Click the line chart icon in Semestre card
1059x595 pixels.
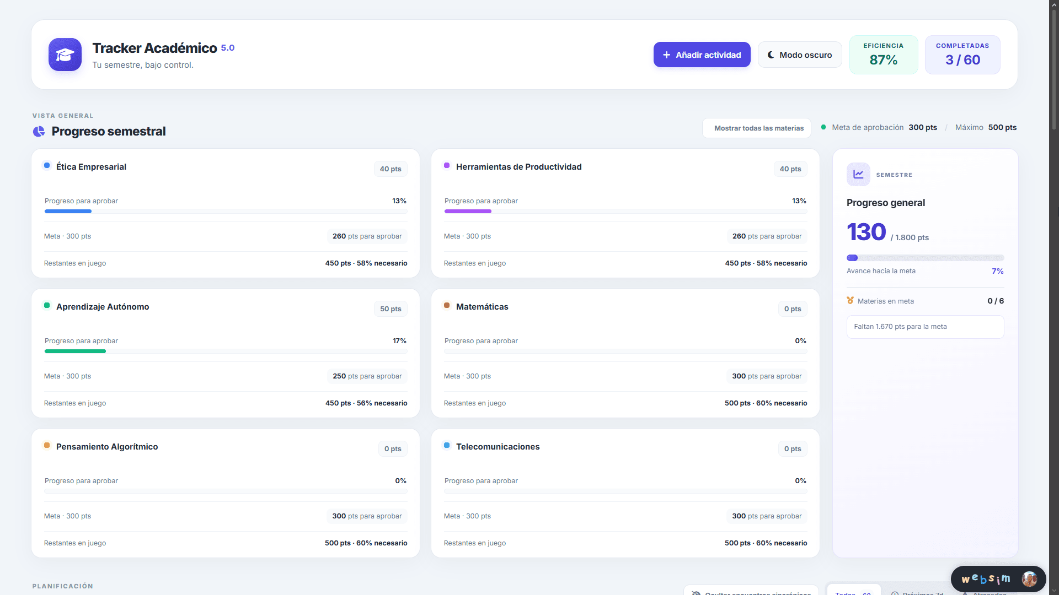[x=858, y=174]
